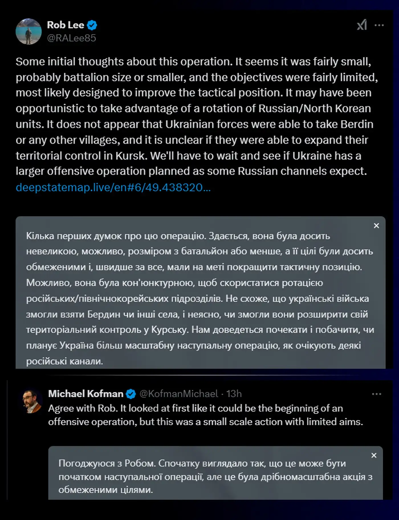Open the three-dot menu on Michael Kofman's reply
This screenshot has width=399, height=520.
[x=376, y=394]
